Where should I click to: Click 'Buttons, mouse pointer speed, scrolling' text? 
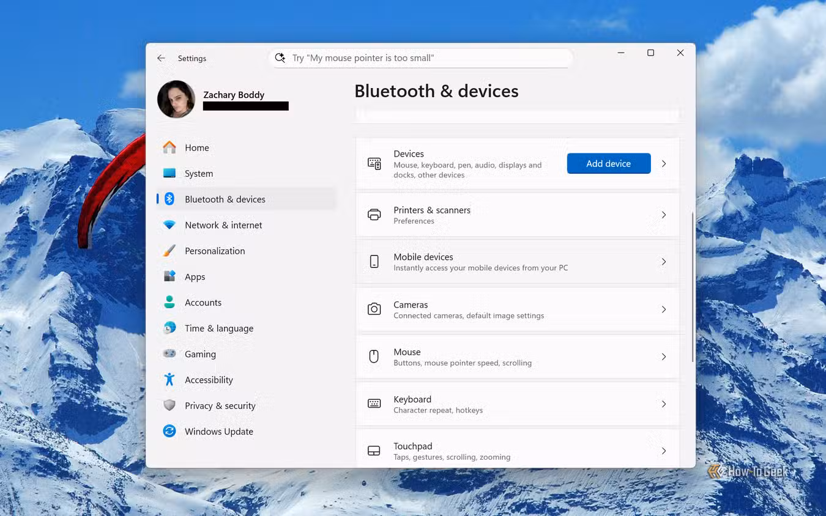click(463, 363)
